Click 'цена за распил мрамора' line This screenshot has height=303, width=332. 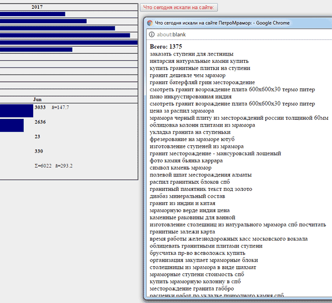coord(182,111)
